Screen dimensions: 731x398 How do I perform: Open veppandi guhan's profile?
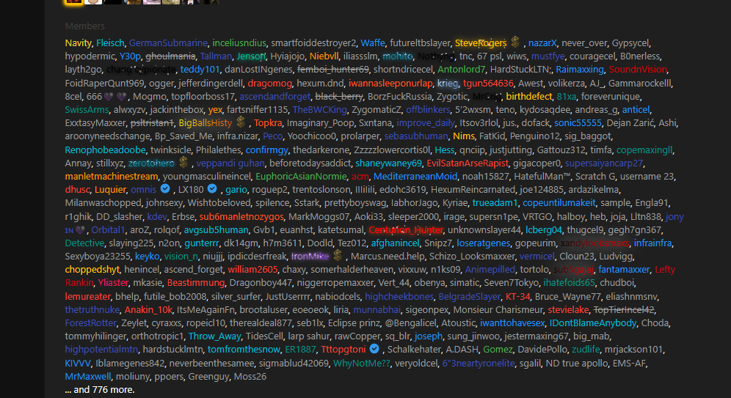[x=230, y=163]
